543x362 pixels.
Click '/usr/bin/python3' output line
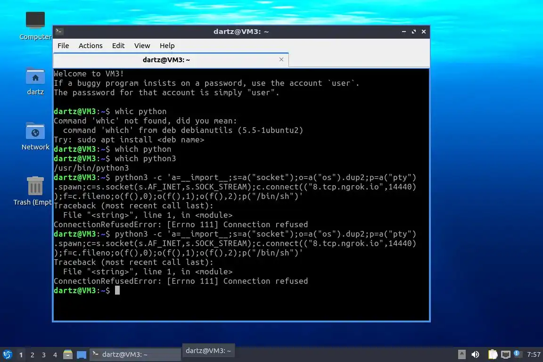(91, 168)
